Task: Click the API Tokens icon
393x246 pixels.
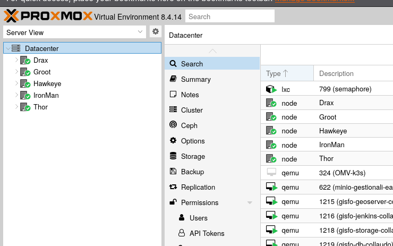Action: click(182, 233)
